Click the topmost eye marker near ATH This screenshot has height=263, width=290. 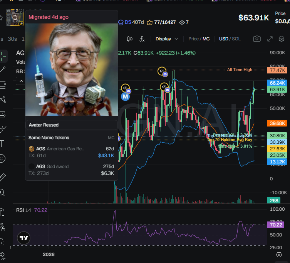162,71
